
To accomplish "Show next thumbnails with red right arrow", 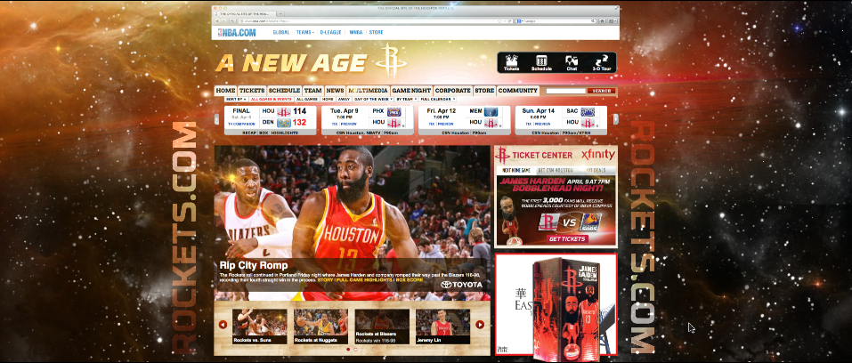I will coord(480,325).
